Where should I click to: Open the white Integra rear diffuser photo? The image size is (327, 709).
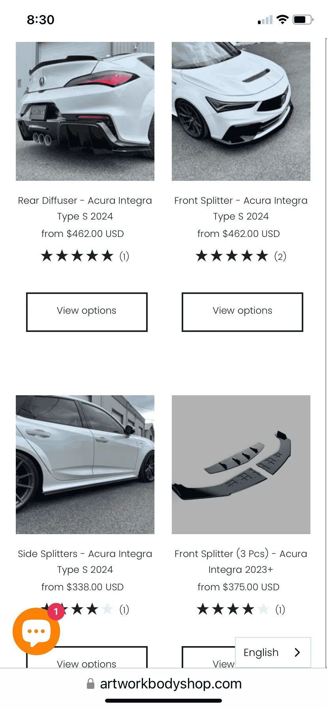click(x=85, y=112)
